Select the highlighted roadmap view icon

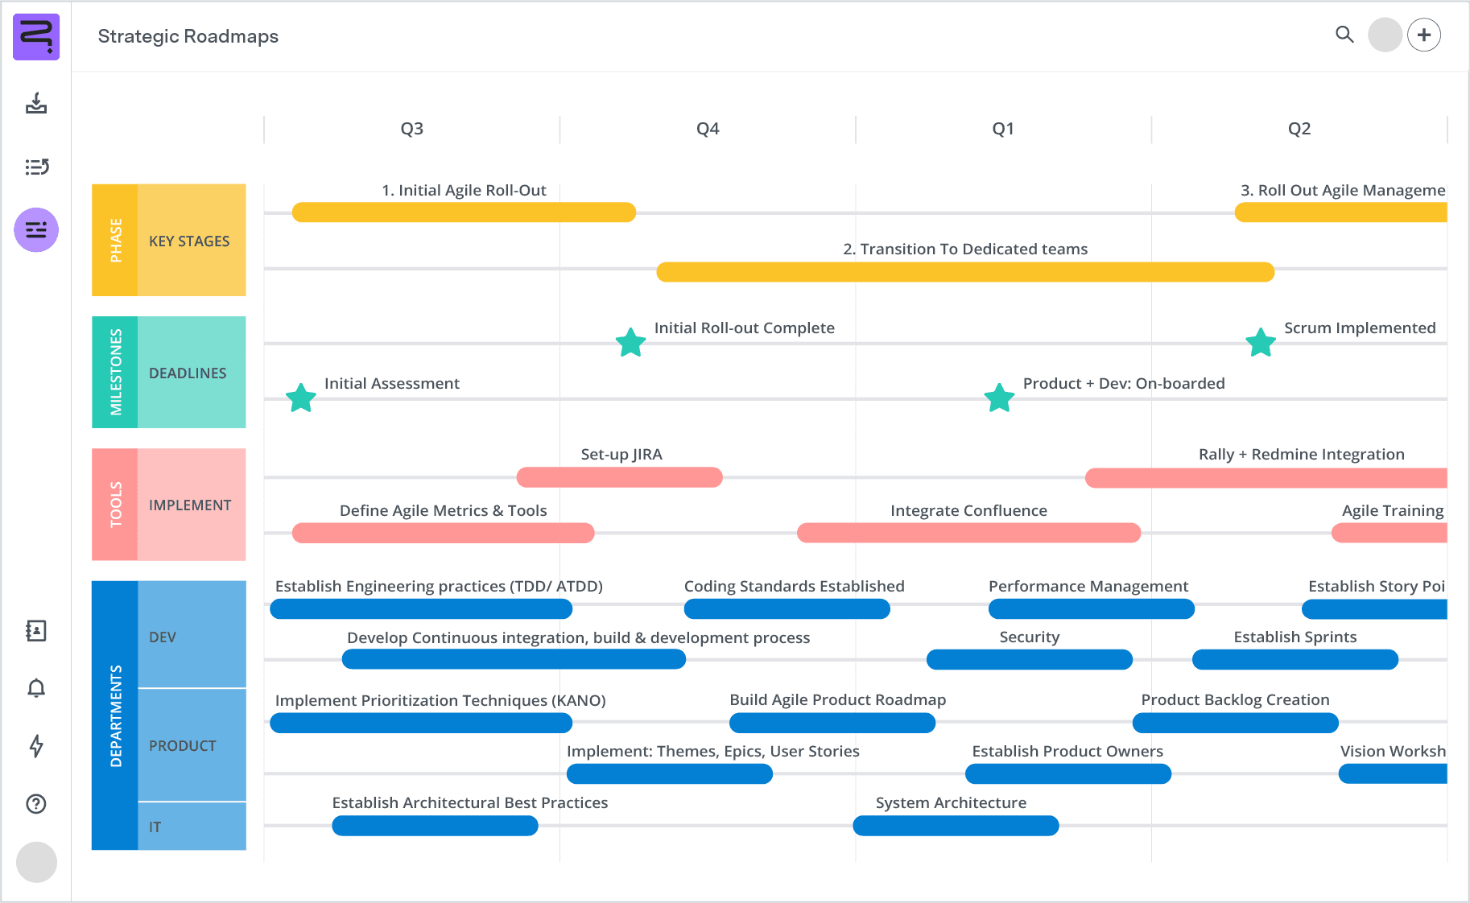pos(36,229)
